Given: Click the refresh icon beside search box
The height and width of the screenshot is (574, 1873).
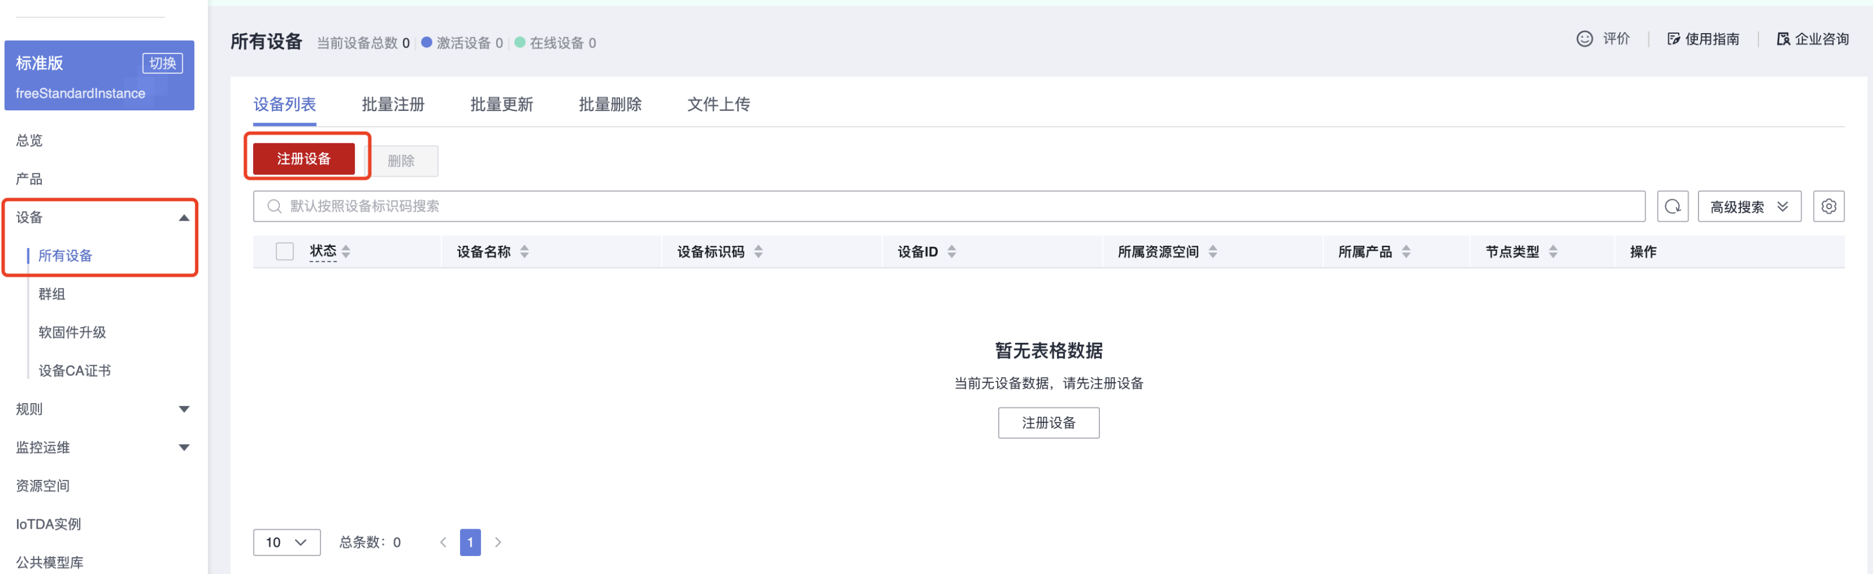Looking at the screenshot, I should [x=1672, y=206].
